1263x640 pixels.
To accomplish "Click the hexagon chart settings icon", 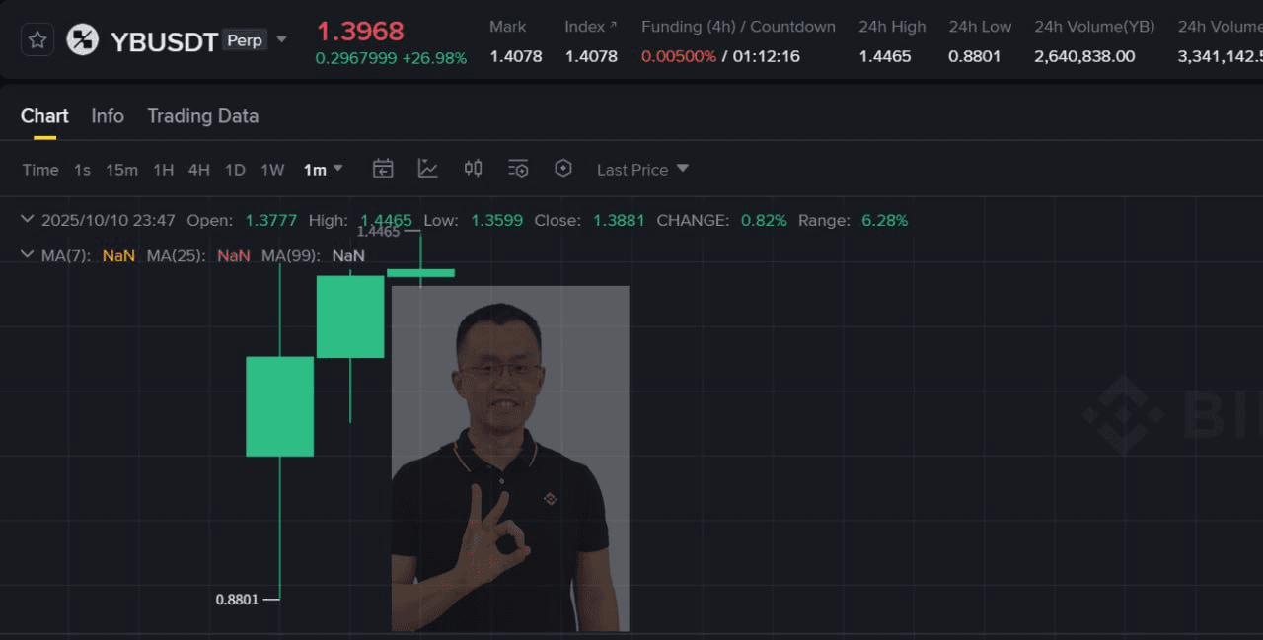I will pos(563,169).
